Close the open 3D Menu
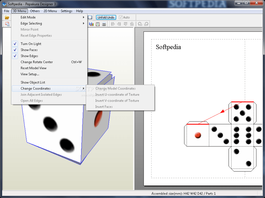The image size is (265, 198). [x=20, y=11]
